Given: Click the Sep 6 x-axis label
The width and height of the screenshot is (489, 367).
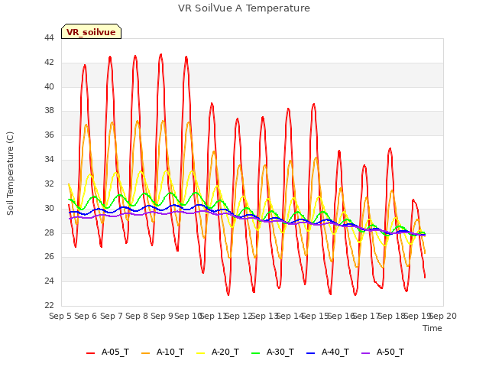Looking at the screenshot, I should (x=86, y=316).
